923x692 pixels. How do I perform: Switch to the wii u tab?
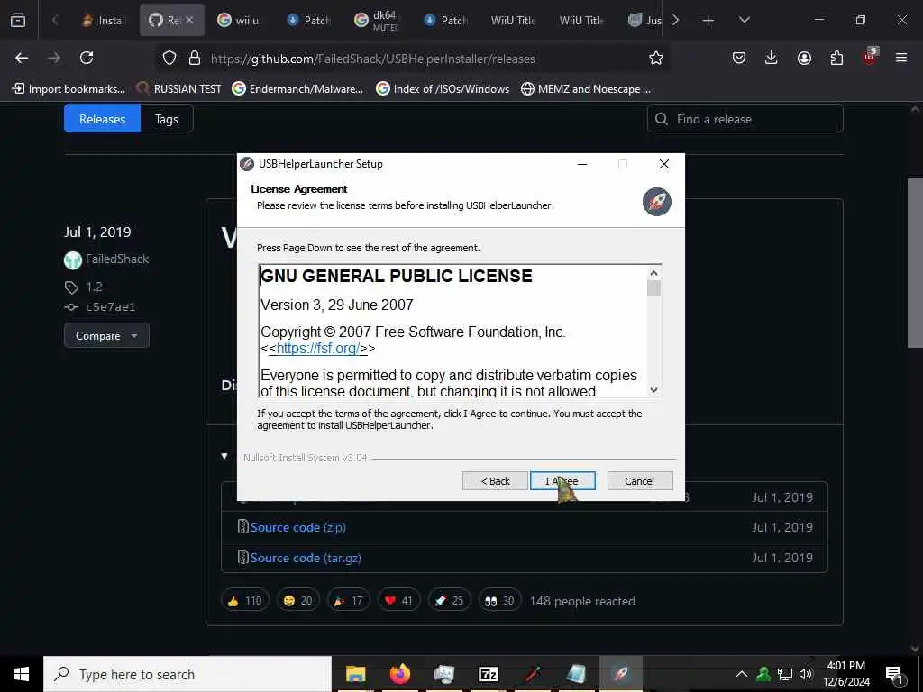[x=238, y=21]
